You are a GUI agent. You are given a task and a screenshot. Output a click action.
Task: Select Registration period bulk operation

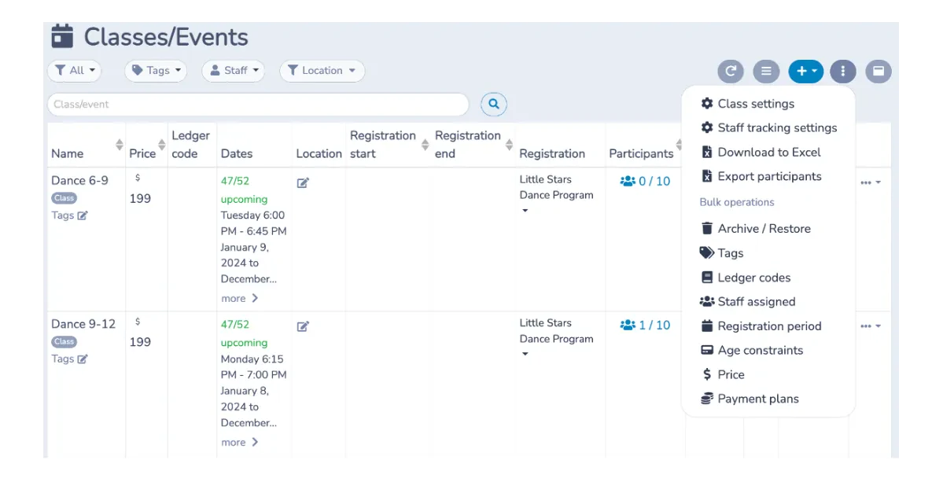pos(761,326)
